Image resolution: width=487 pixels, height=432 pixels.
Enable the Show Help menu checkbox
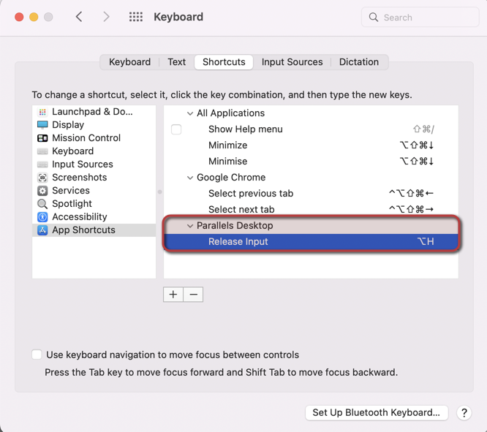click(x=176, y=129)
